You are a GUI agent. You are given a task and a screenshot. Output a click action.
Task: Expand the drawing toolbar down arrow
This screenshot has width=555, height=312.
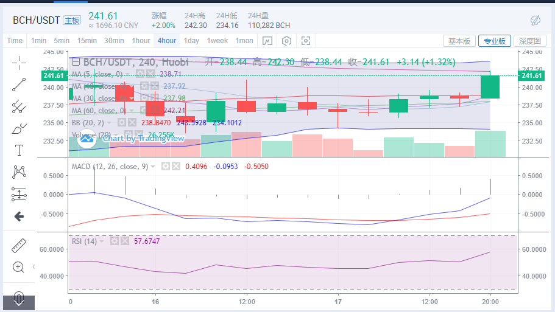coord(19,303)
